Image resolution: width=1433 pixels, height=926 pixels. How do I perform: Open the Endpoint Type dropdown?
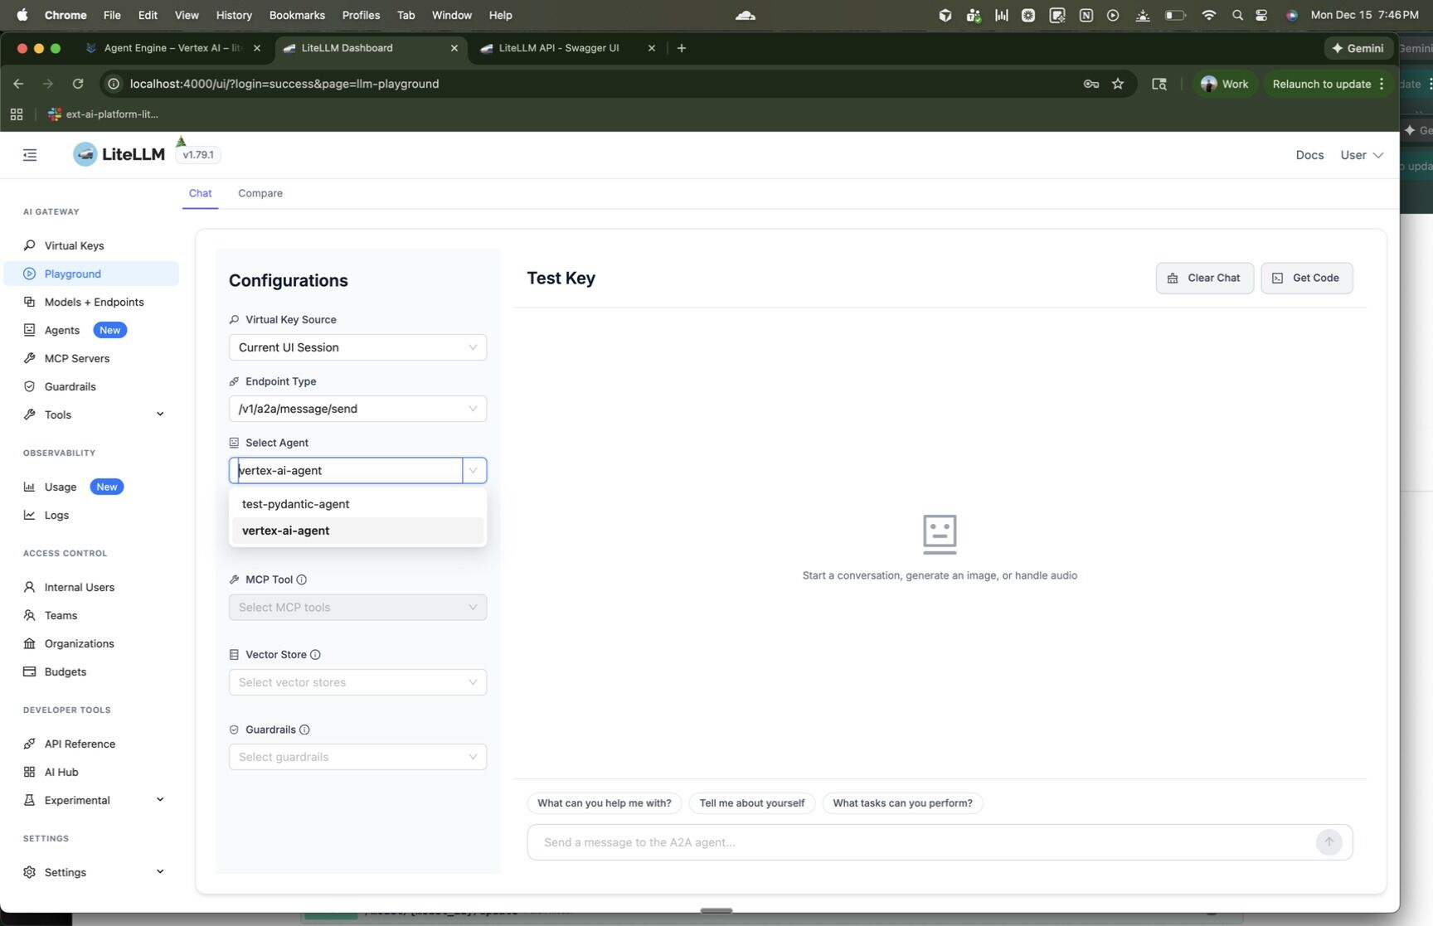click(357, 409)
